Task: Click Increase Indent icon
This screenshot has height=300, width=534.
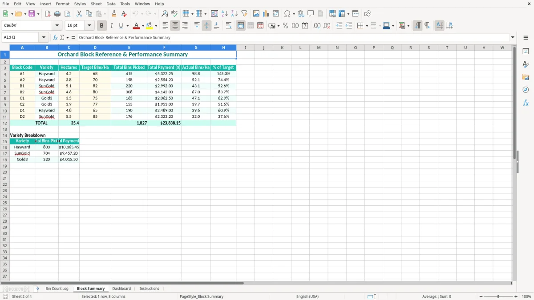Action: (x=339, y=26)
